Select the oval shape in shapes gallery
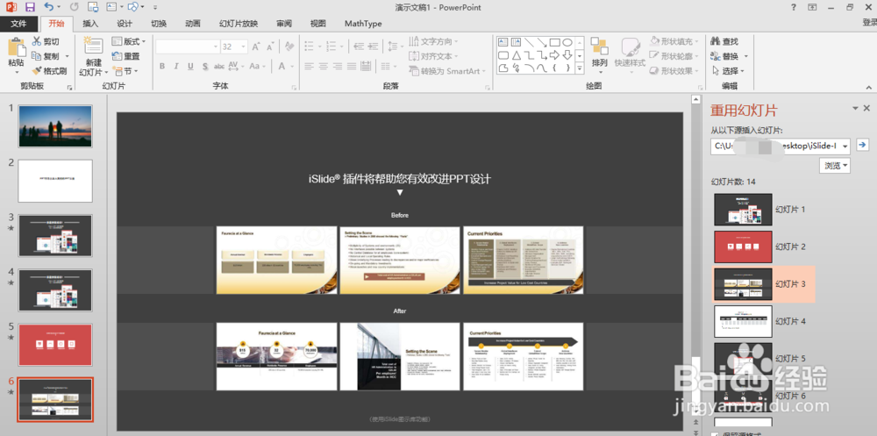The image size is (877, 436). pyautogui.click(x=567, y=42)
